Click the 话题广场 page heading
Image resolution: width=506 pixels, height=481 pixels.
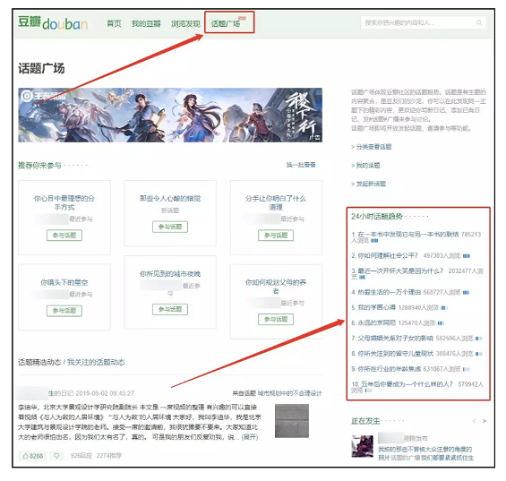[41, 68]
